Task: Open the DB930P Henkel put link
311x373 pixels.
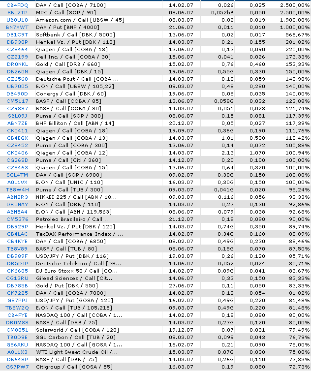Action: click(17, 42)
